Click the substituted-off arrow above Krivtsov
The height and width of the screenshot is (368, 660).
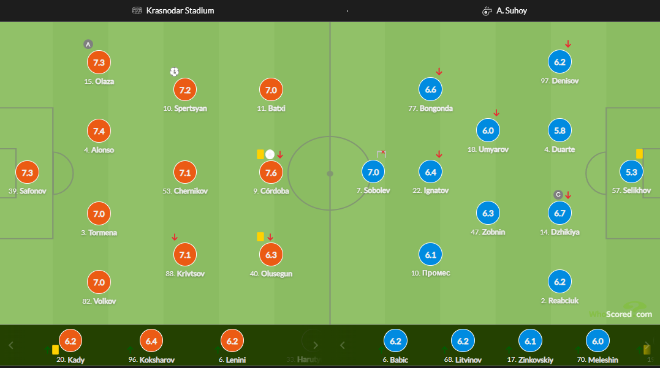pyautogui.click(x=175, y=237)
